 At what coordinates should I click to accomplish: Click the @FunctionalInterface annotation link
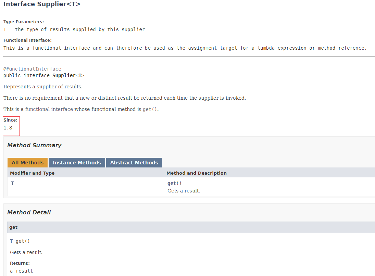point(32,69)
